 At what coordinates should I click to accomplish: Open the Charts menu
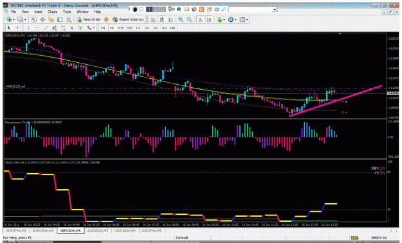click(52, 12)
